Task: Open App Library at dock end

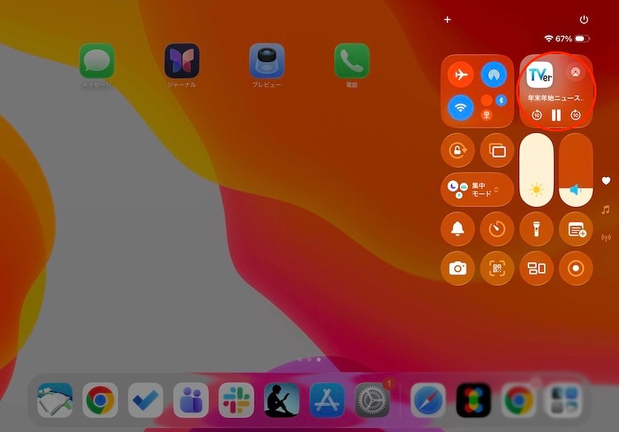Action: 564,400
